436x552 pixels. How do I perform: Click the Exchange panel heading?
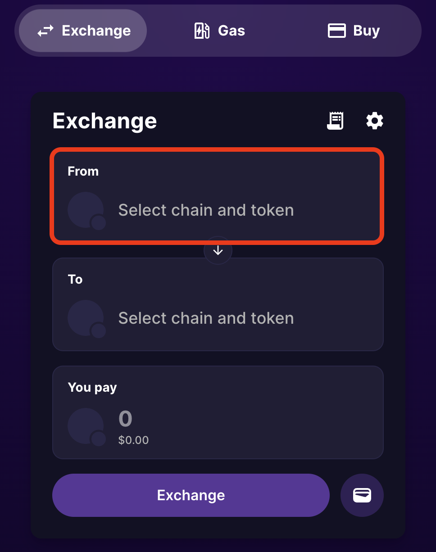(x=104, y=121)
